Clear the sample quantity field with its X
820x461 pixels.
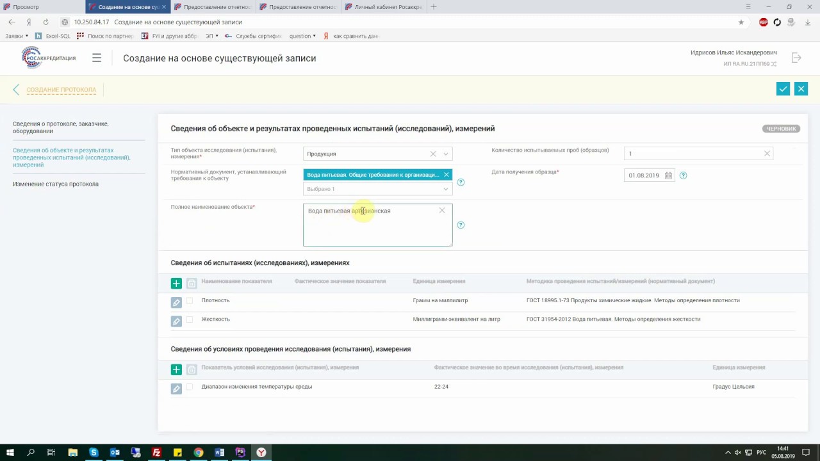(x=767, y=154)
